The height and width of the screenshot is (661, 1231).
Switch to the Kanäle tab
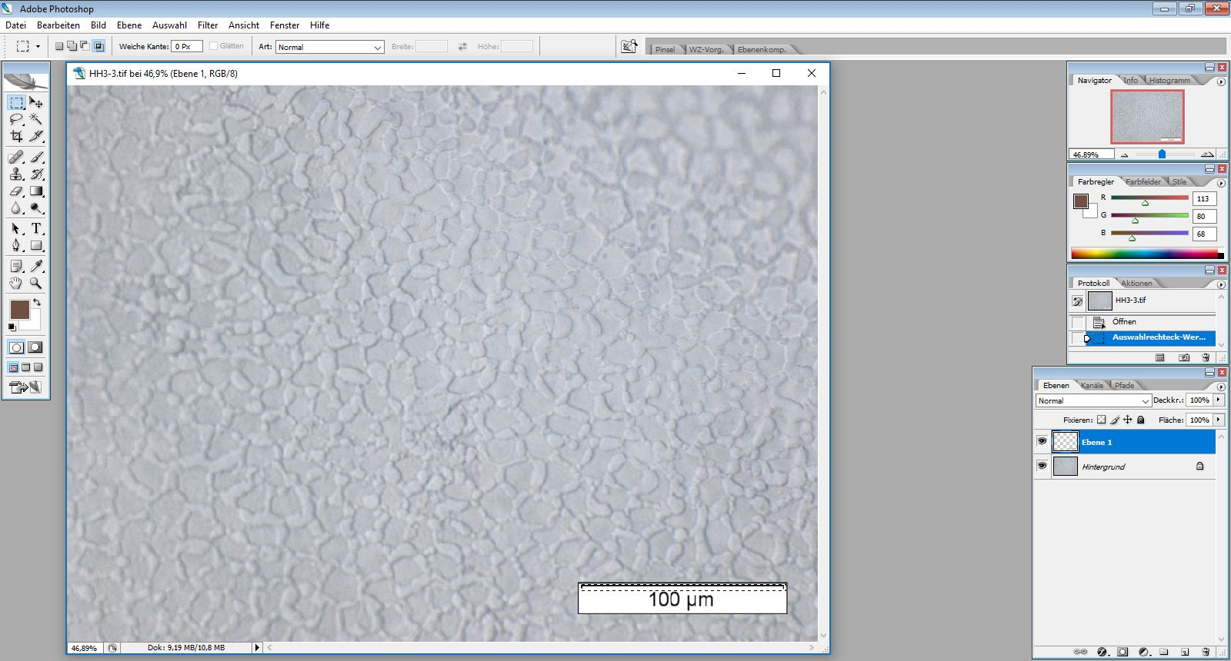coord(1092,385)
